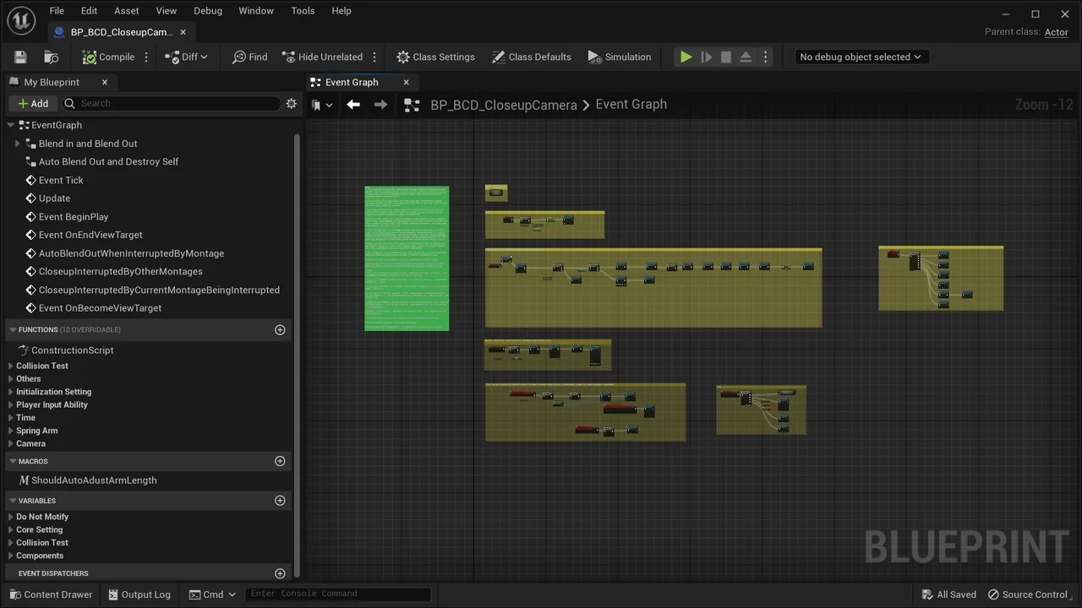The width and height of the screenshot is (1082, 608).
Task: Click the green comment box in graph
Action: 407,258
